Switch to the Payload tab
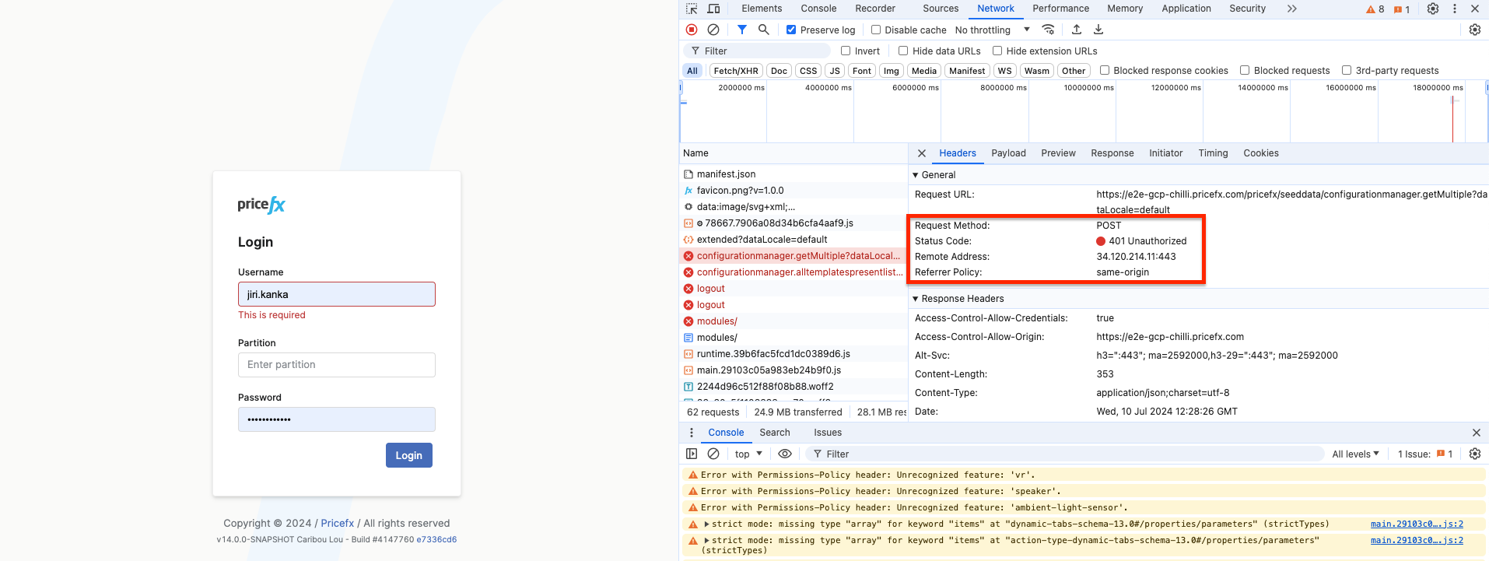Image resolution: width=1489 pixels, height=561 pixels. point(1008,153)
